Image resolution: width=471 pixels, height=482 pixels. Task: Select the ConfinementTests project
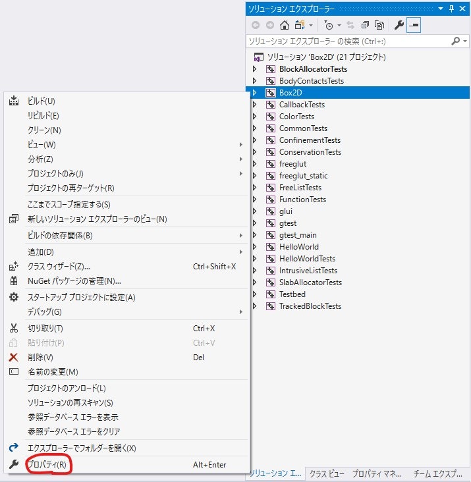coord(310,140)
